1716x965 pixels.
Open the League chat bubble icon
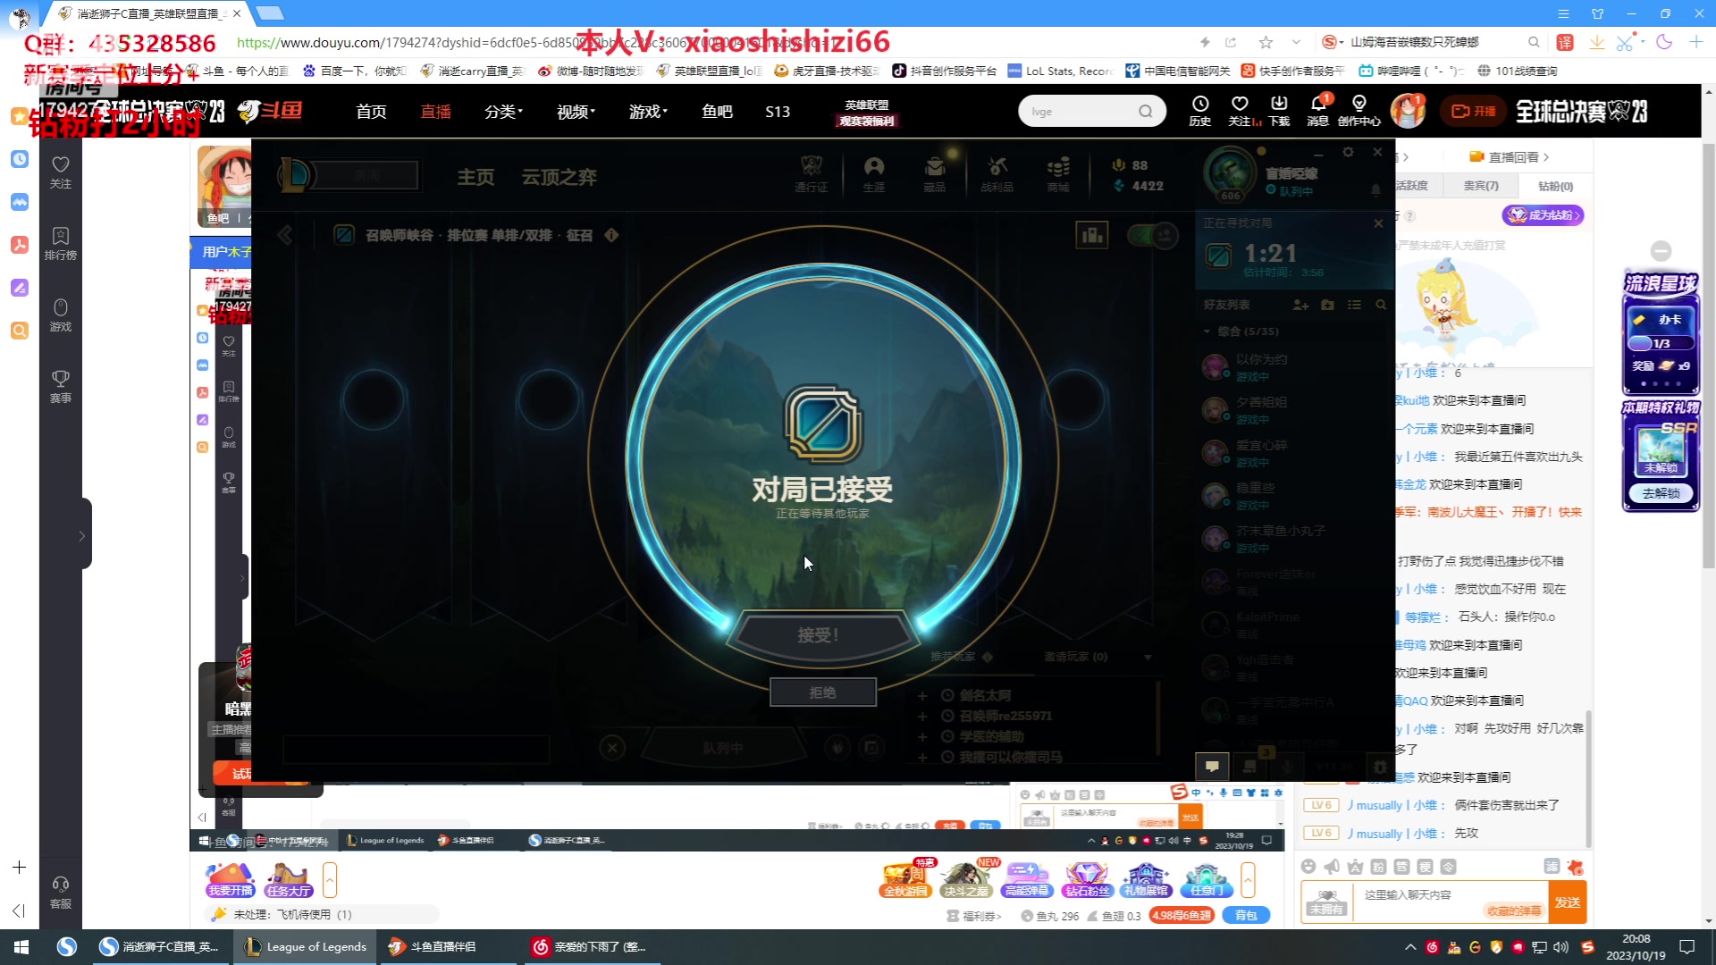click(x=1212, y=766)
